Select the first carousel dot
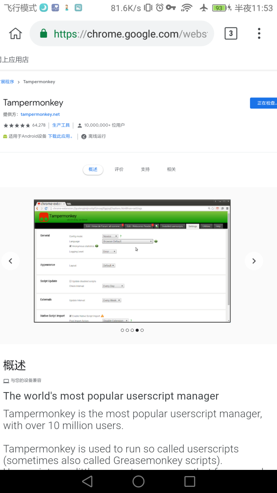277x493 pixels. coord(122,330)
